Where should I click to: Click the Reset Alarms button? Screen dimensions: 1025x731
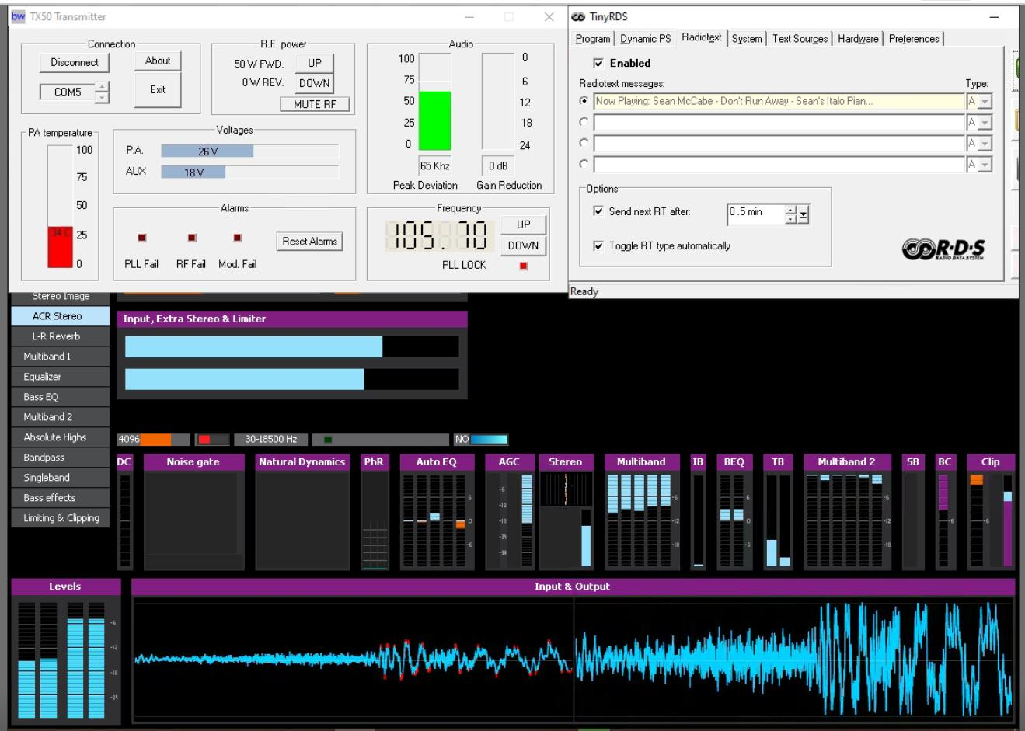point(309,242)
